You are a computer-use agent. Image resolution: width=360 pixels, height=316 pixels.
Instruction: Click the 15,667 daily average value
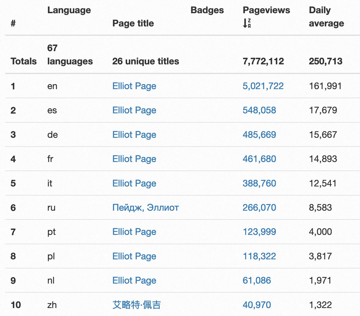coord(323,135)
